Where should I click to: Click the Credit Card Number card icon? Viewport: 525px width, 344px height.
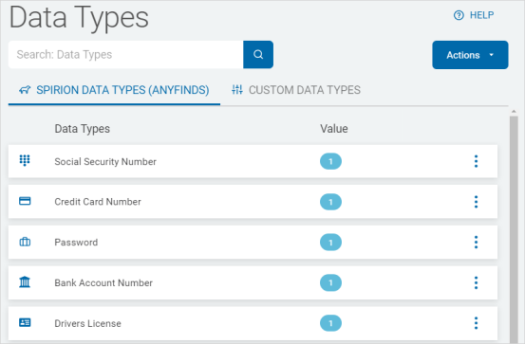point(25,201)
